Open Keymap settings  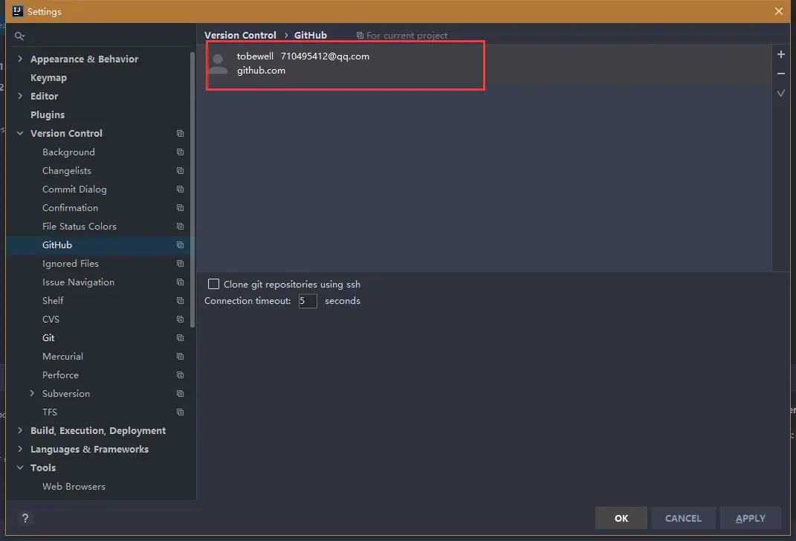[48, 77]
